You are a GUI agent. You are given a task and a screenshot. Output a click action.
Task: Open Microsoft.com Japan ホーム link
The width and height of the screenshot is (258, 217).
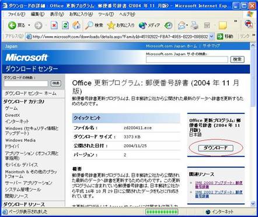[172, 46]
